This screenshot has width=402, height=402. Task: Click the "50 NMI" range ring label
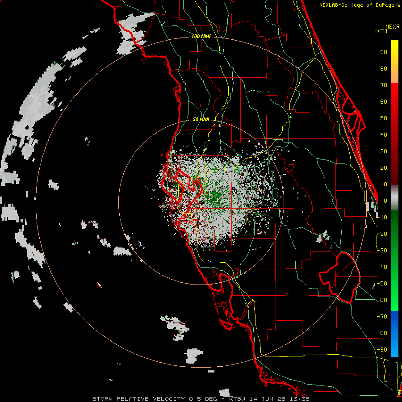(x=201, y=119)
